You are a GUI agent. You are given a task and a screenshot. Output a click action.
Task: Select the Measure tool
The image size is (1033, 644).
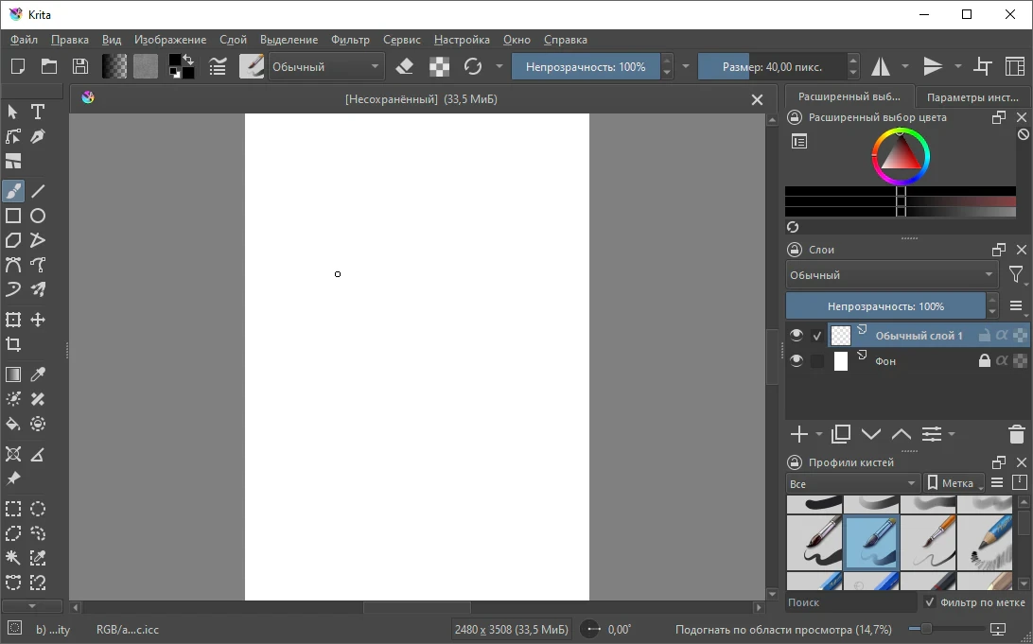pos(38,454)
